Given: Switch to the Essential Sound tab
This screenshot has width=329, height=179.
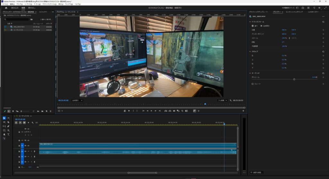Looking at the screenshot, I should tap(294, 12).
